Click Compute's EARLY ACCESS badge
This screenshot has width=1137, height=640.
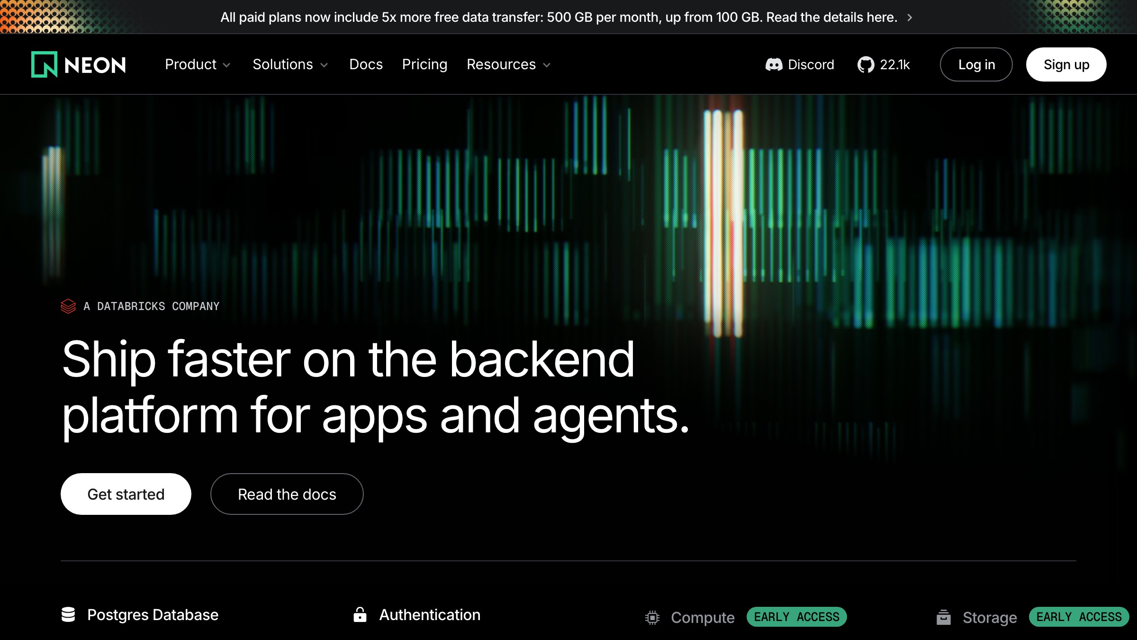797,617
